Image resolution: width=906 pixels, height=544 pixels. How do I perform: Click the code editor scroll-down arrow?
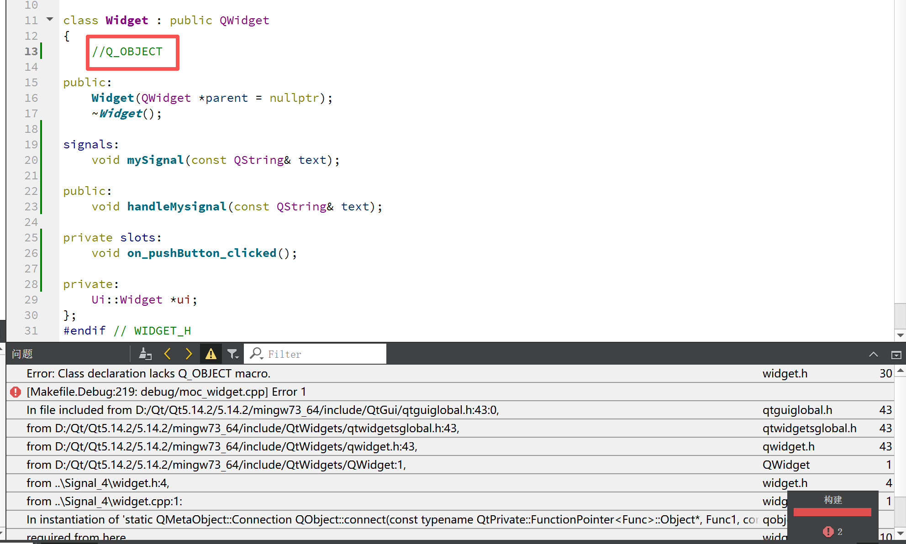coord(900,335)
